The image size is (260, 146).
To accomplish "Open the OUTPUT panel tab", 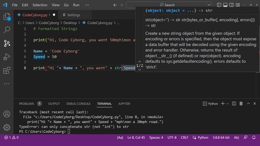I will [54, 104].
